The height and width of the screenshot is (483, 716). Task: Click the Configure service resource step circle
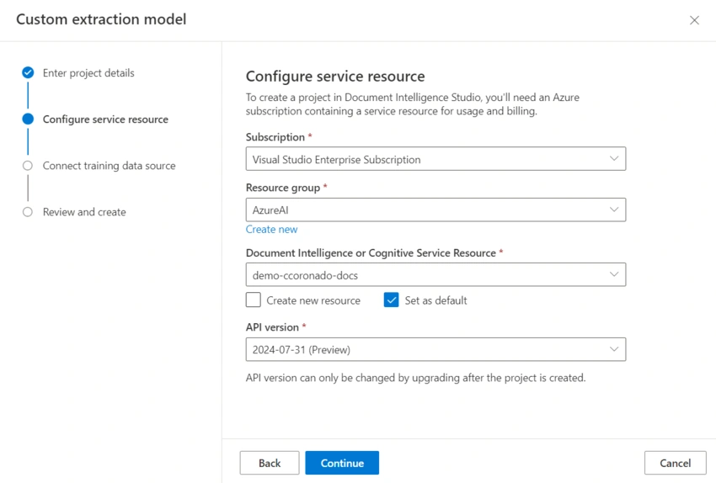click(x=28, y=119)
